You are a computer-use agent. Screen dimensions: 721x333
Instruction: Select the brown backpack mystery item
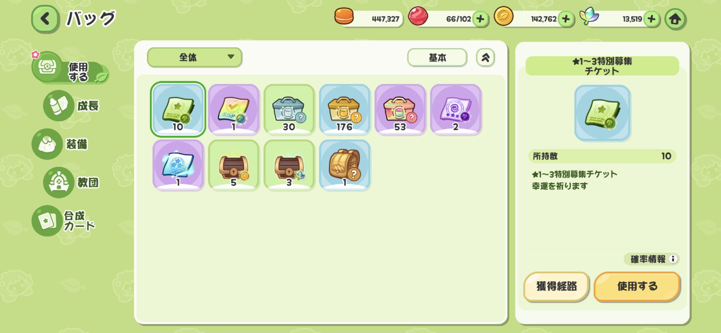click(345, 165)
